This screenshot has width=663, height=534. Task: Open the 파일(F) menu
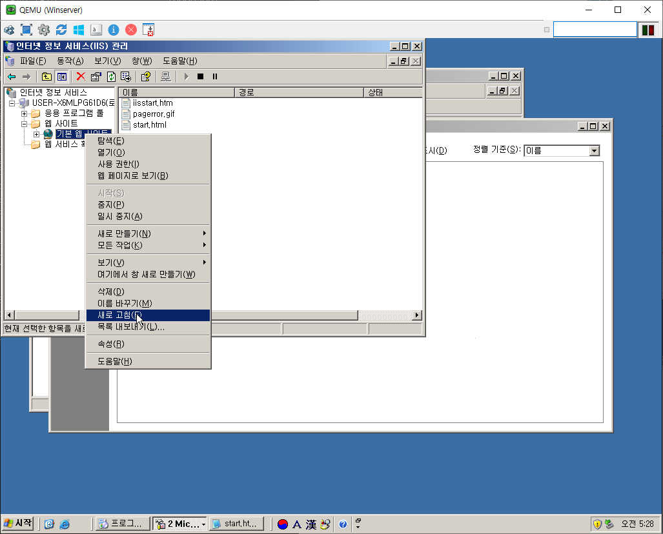click(x=33, y=61)
